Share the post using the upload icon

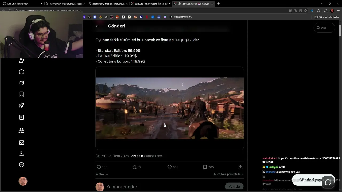point(240,167)
